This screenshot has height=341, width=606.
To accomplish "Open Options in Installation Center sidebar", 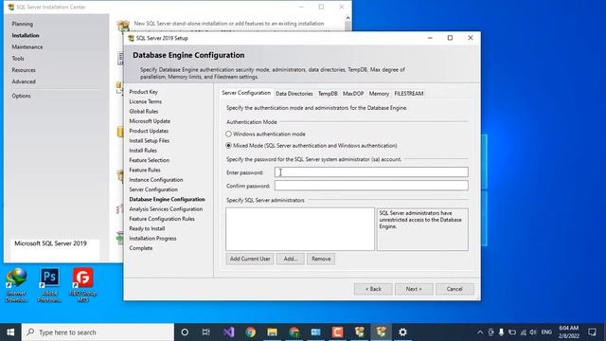I will pos(21,96).
